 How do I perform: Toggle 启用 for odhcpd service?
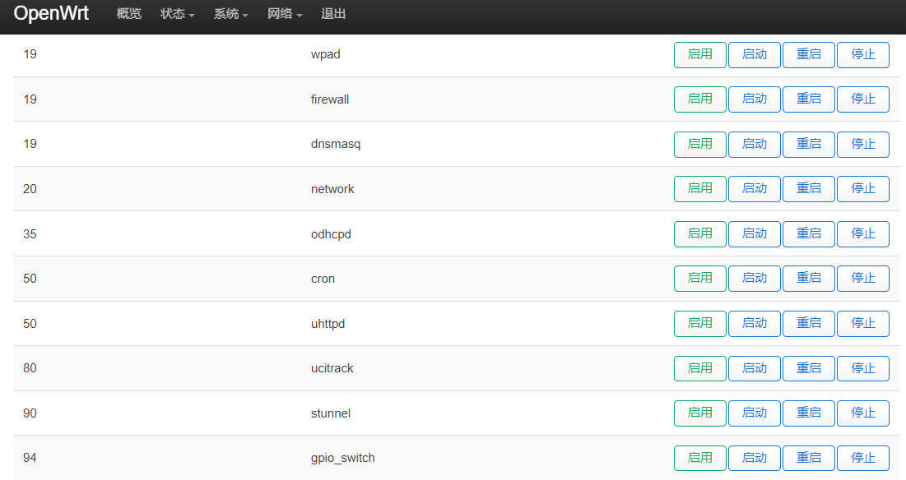coord(699,233)
